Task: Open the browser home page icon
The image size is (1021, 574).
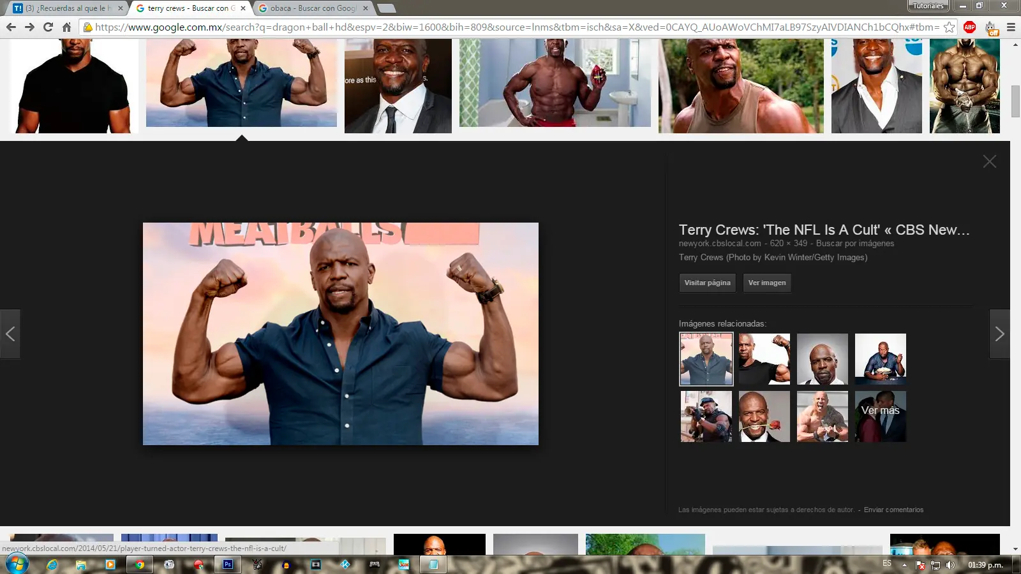Action: click(x=66, y=27)
